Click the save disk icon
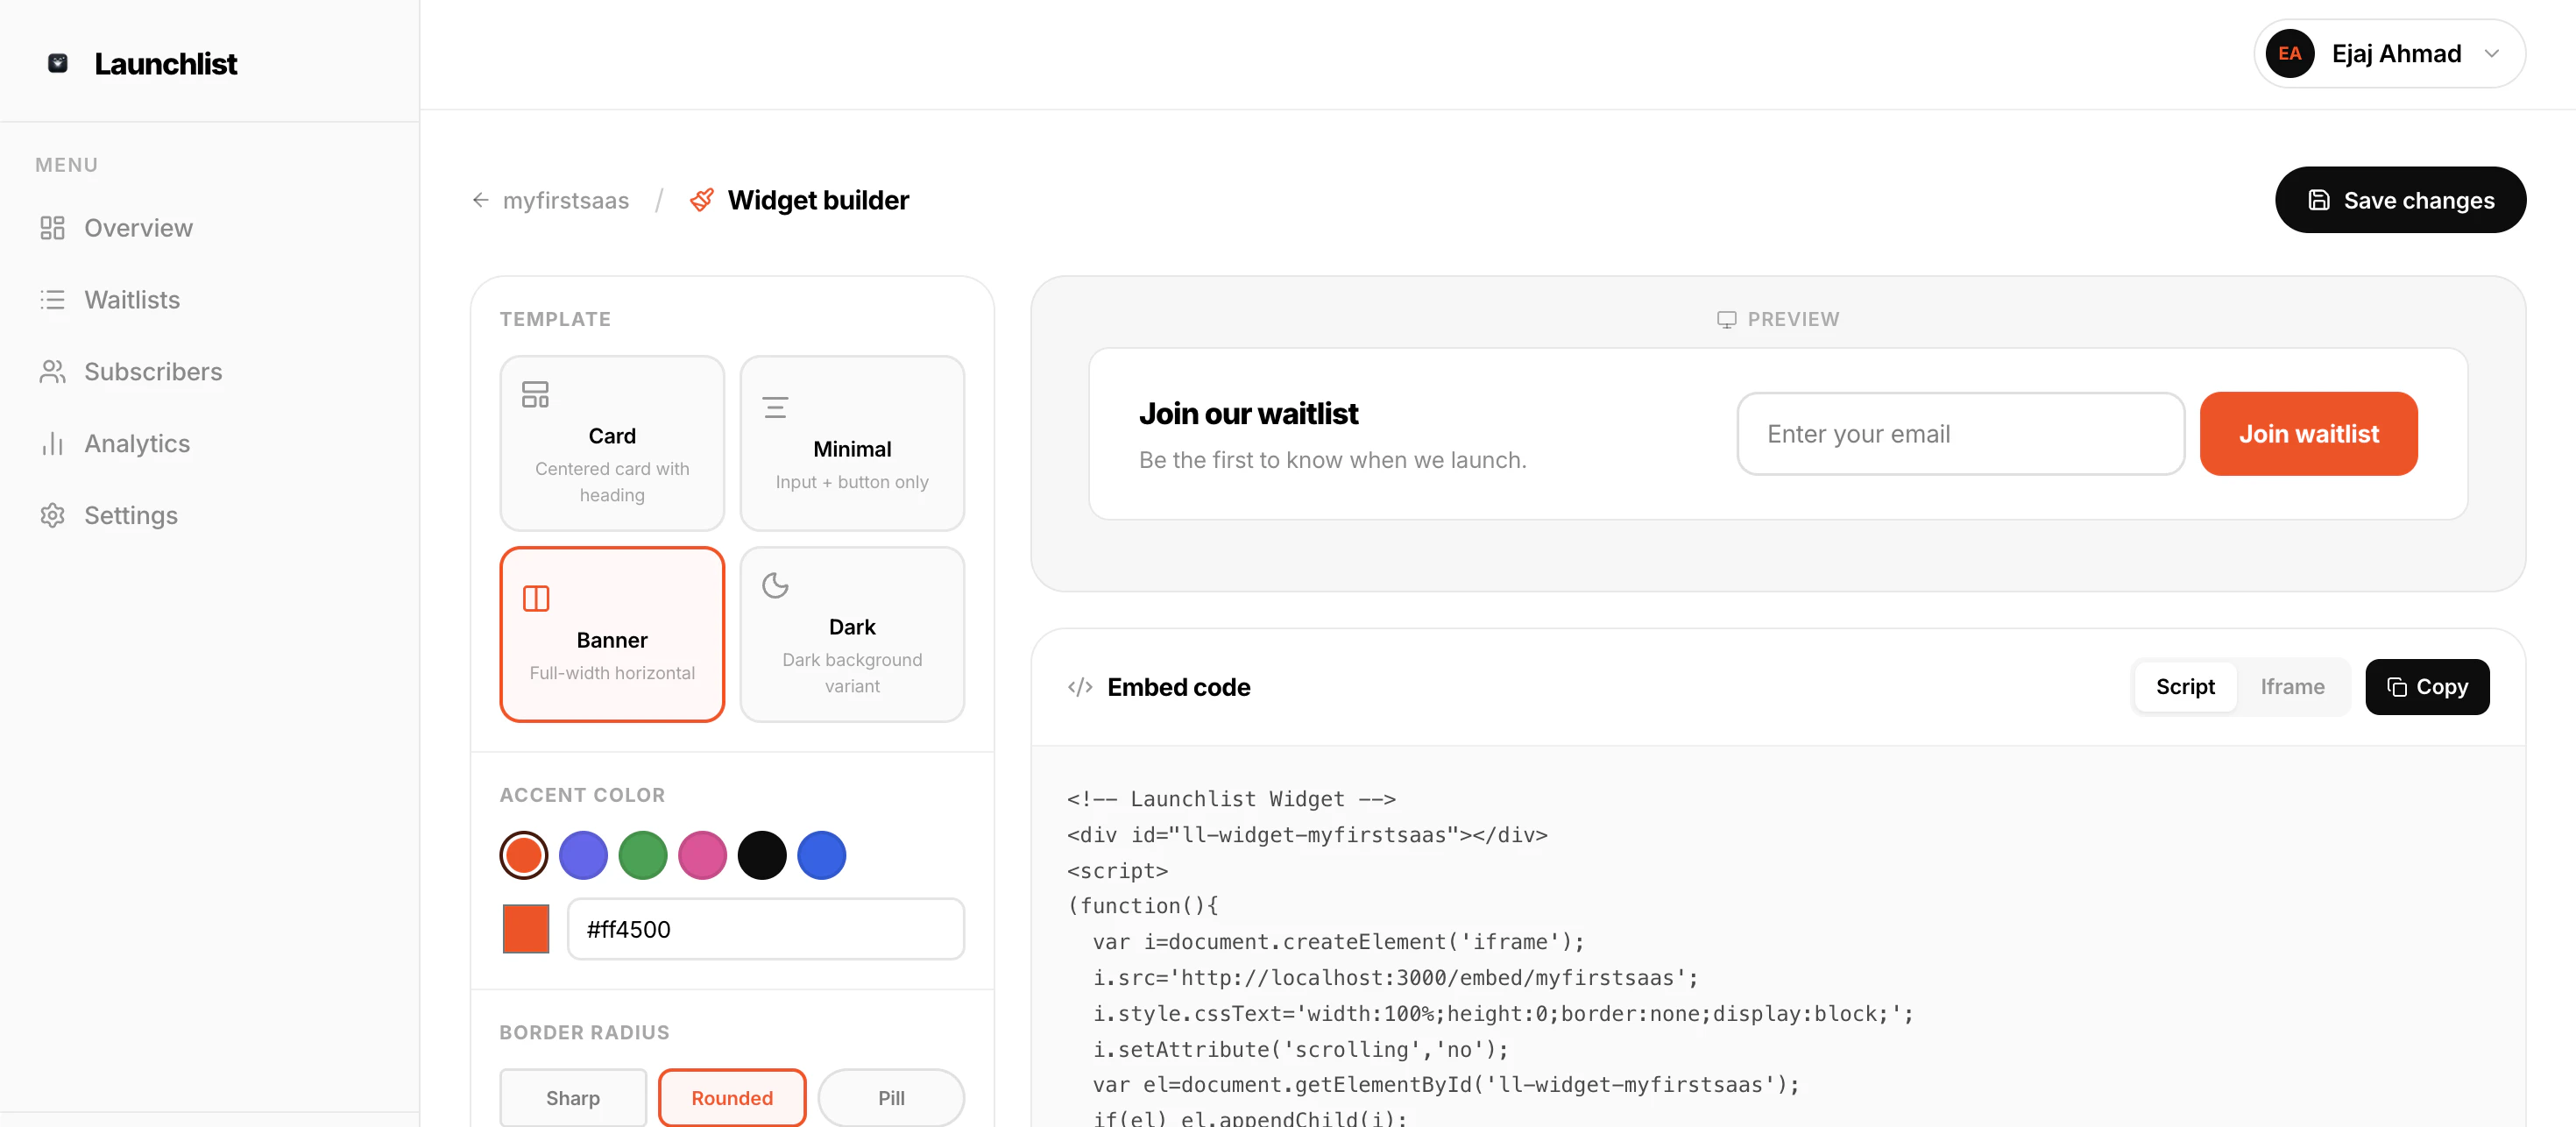The image size is (2576, 1127). click(2319, 200)
